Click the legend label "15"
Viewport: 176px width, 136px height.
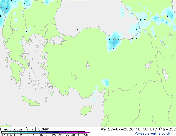point(41,135)
